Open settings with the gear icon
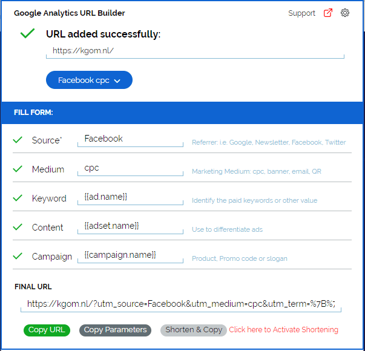Viewport: 365px width, 351px height. [345, 13]
